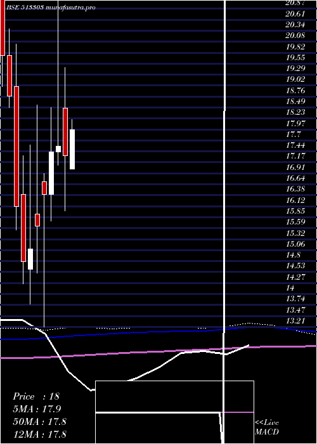Screen dimensions: 317x444
Task: Click the large red candle body
Action: click(16, 147)
